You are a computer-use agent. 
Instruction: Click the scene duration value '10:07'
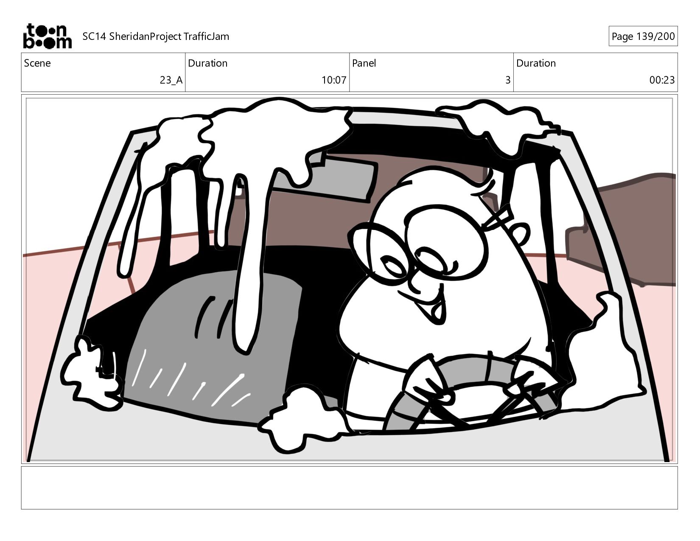click(x=334, y=80)
